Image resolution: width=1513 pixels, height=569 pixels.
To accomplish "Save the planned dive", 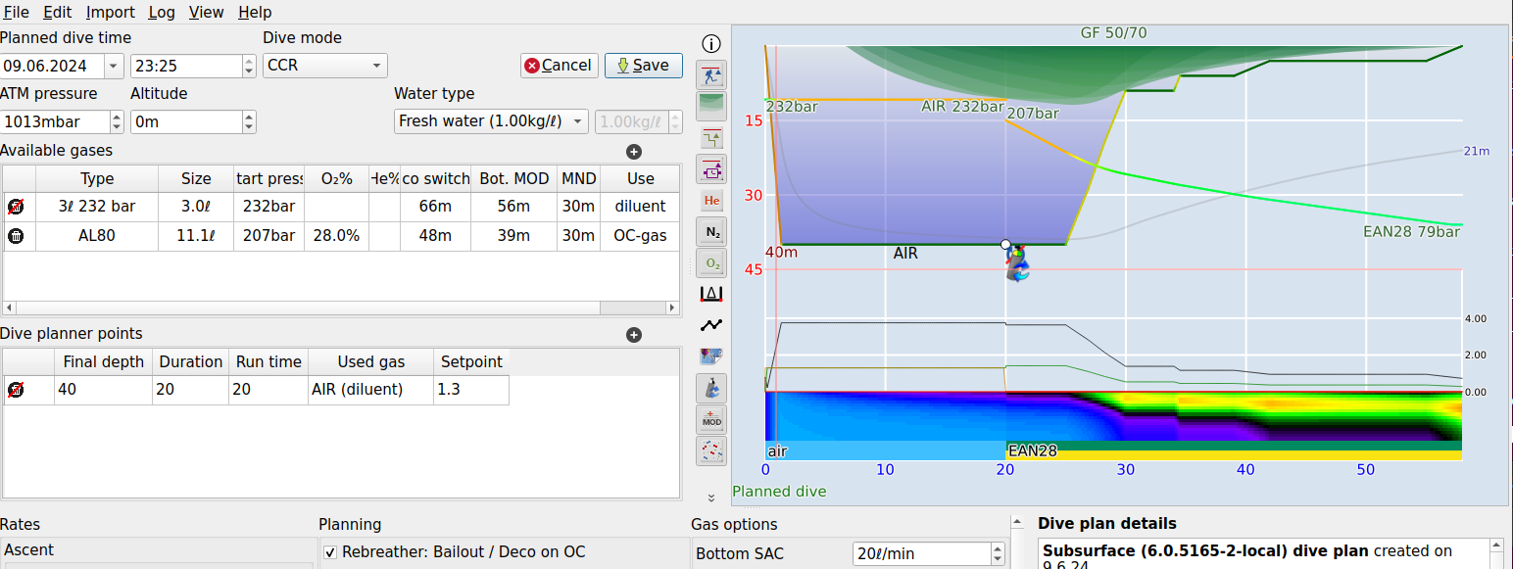I will pyautogui.click(x=643, y=65).
